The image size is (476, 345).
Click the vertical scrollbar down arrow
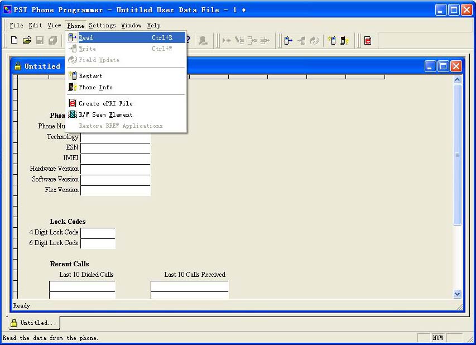click(x=458, y=294)
